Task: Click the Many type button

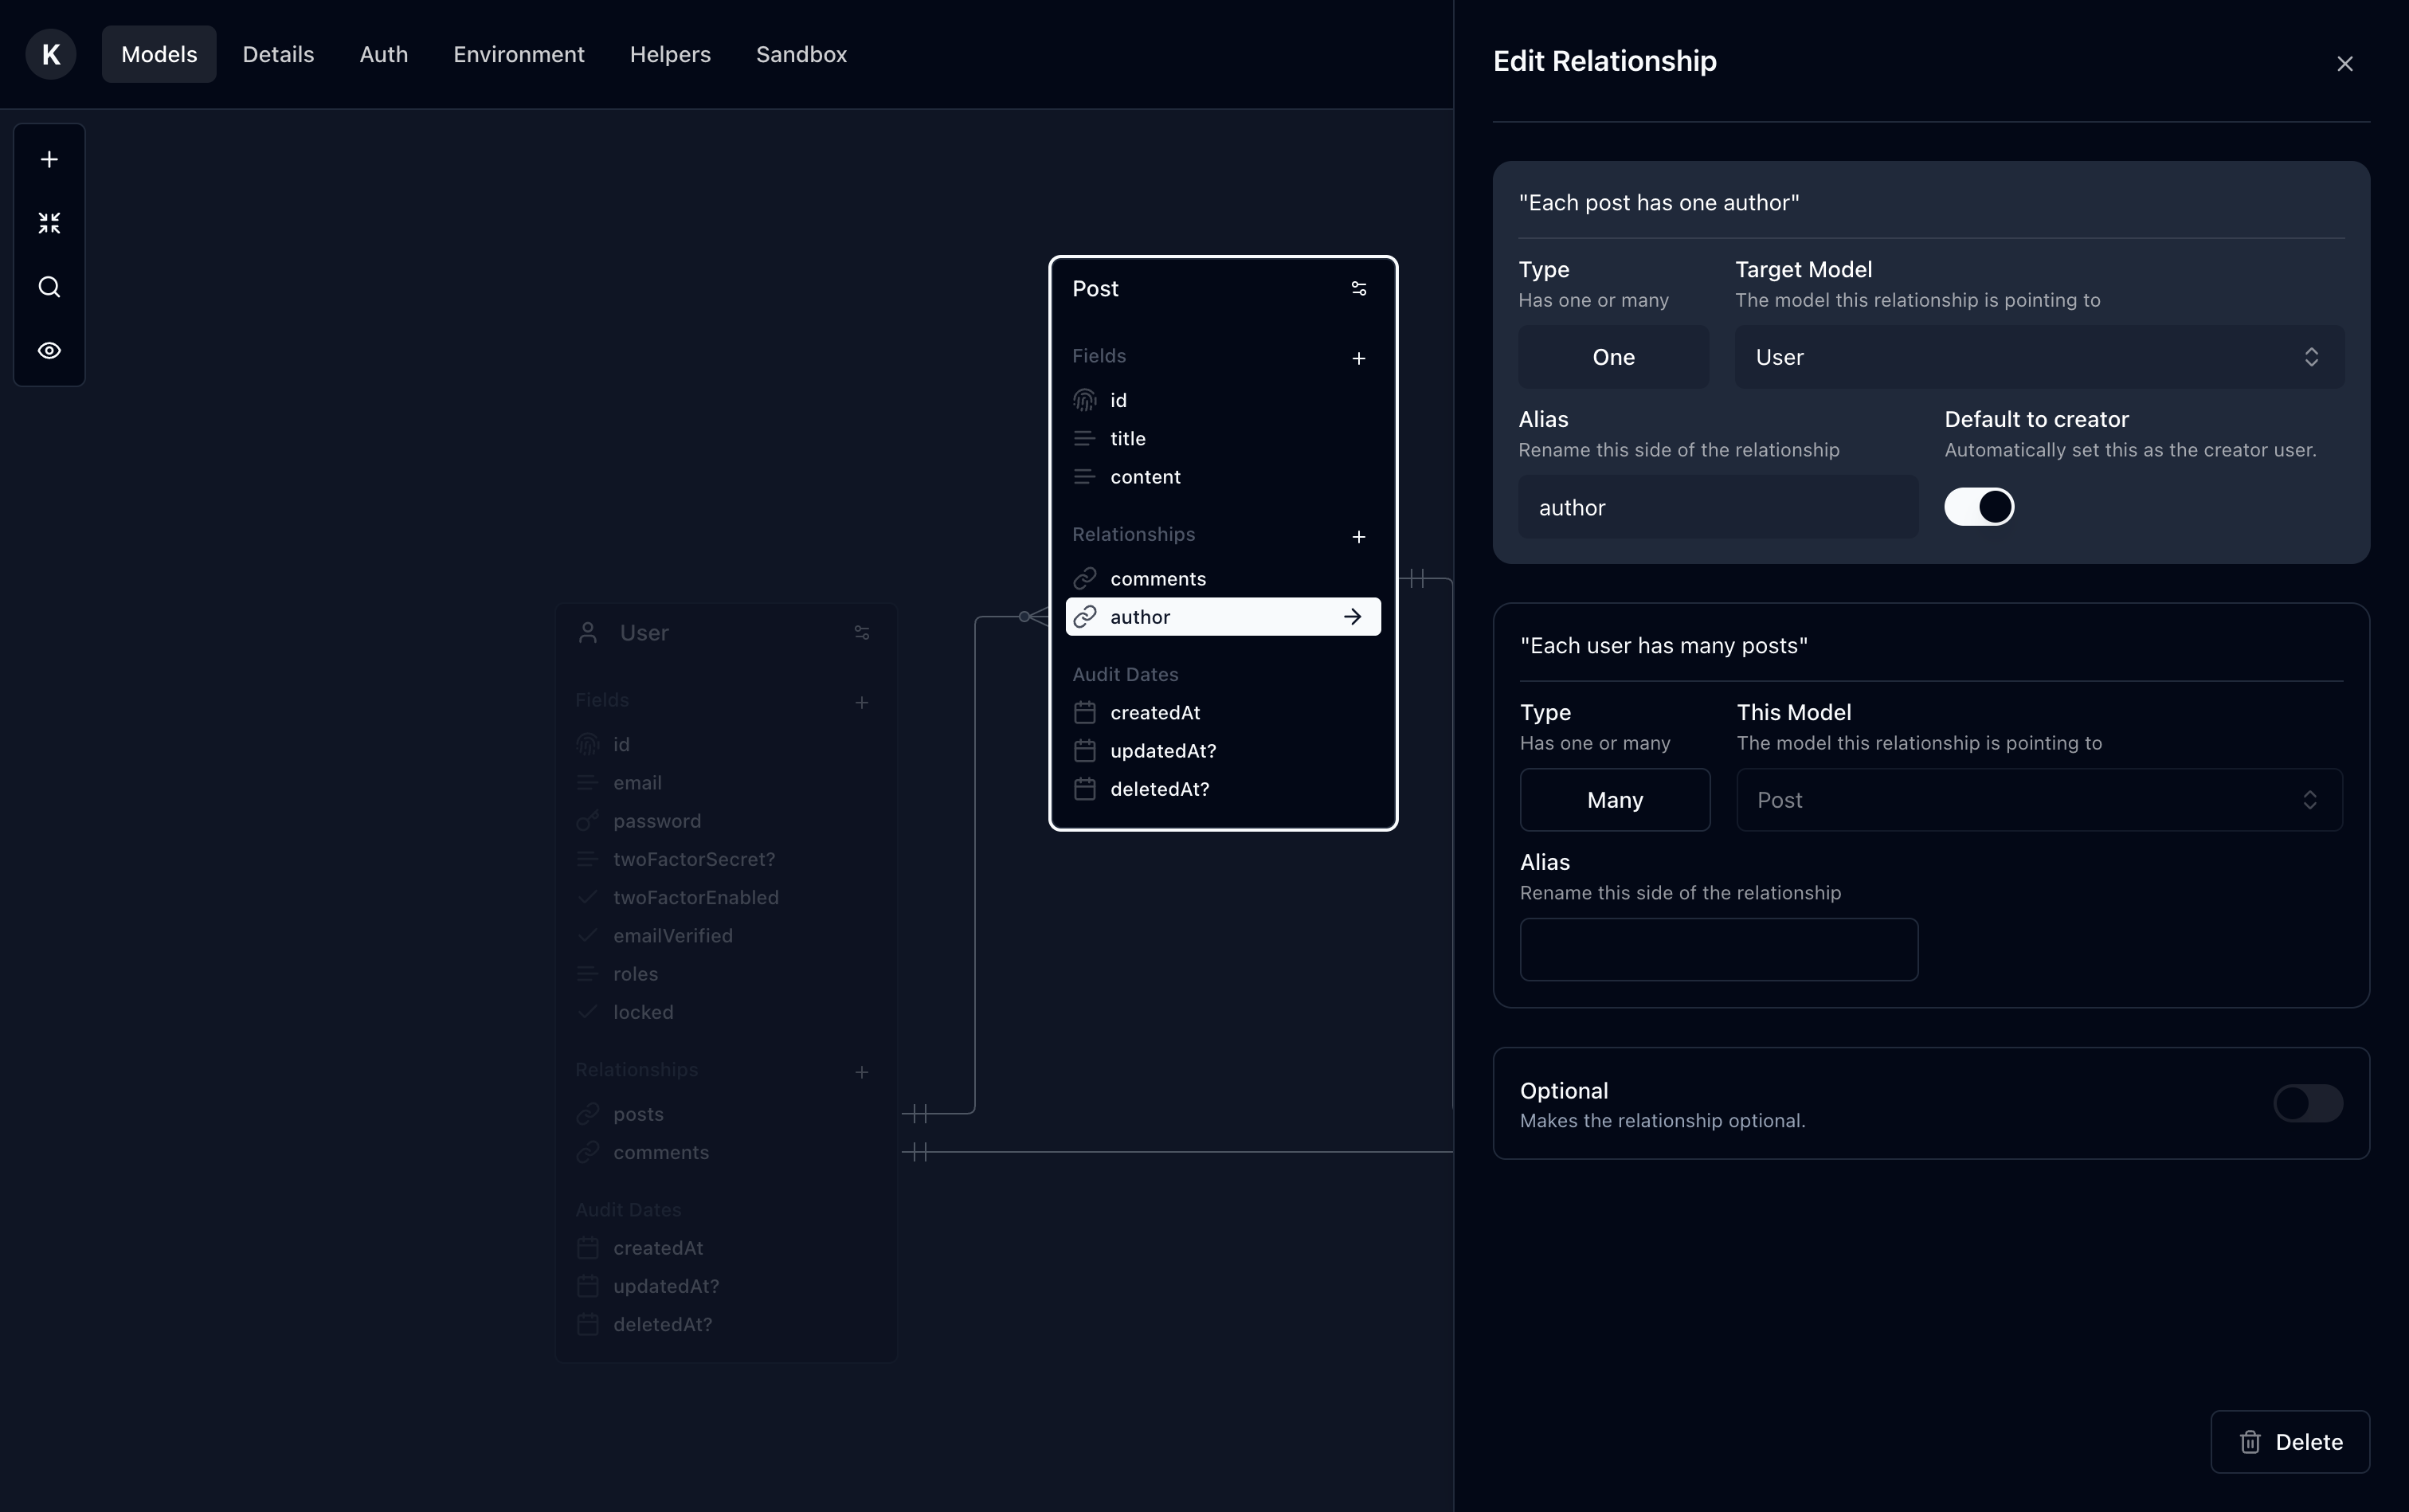Action: tap(1614, 800)
